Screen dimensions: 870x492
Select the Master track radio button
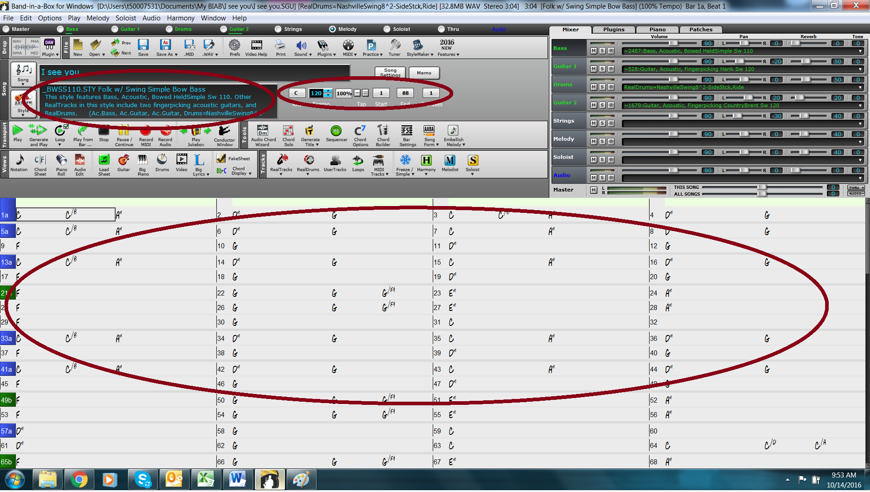point(6,29)
